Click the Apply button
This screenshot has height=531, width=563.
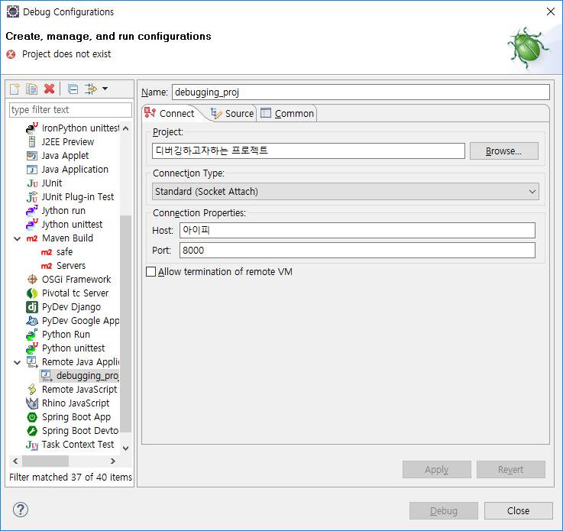tap(437, 470)
